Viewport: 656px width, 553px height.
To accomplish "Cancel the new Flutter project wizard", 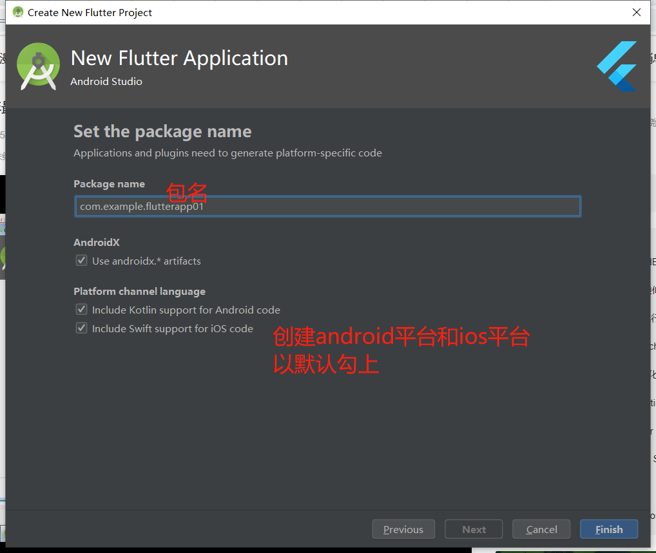I will (x=541, y=529).
